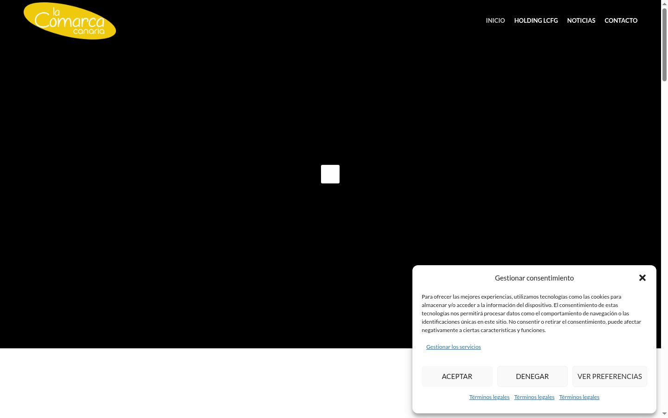This screenshot has width=668, height=418.
Task: Click the middle Términos legales link
Action: [x=534, y=397]
